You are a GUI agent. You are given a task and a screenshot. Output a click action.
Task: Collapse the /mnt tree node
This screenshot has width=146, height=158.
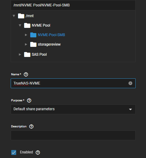pos(14,16)
